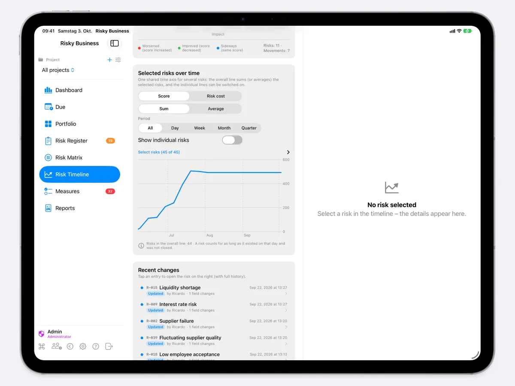The height and width of the screenshot is (386, 515).
Task: Open help question mark icon
Action: coord(96,346)
